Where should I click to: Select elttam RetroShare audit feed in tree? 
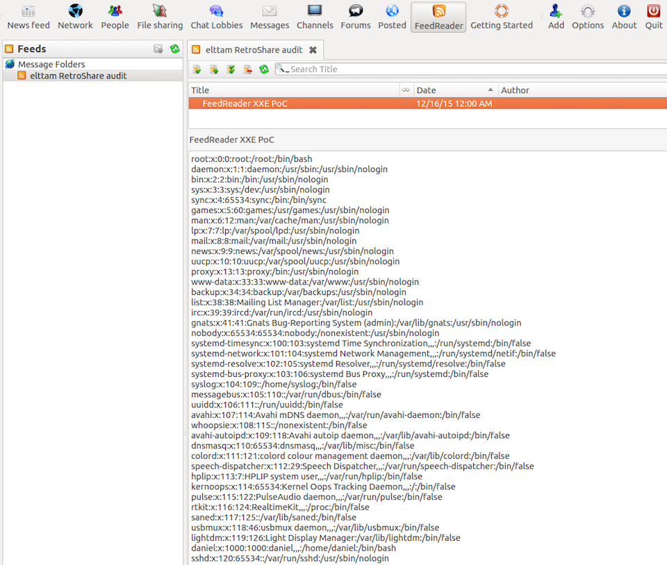pos(79,76)
